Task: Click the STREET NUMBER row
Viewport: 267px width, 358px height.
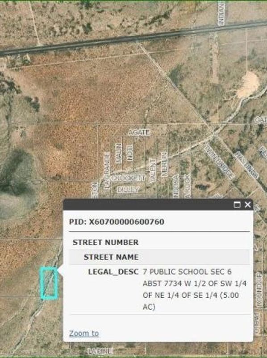Action: point(159,242)
